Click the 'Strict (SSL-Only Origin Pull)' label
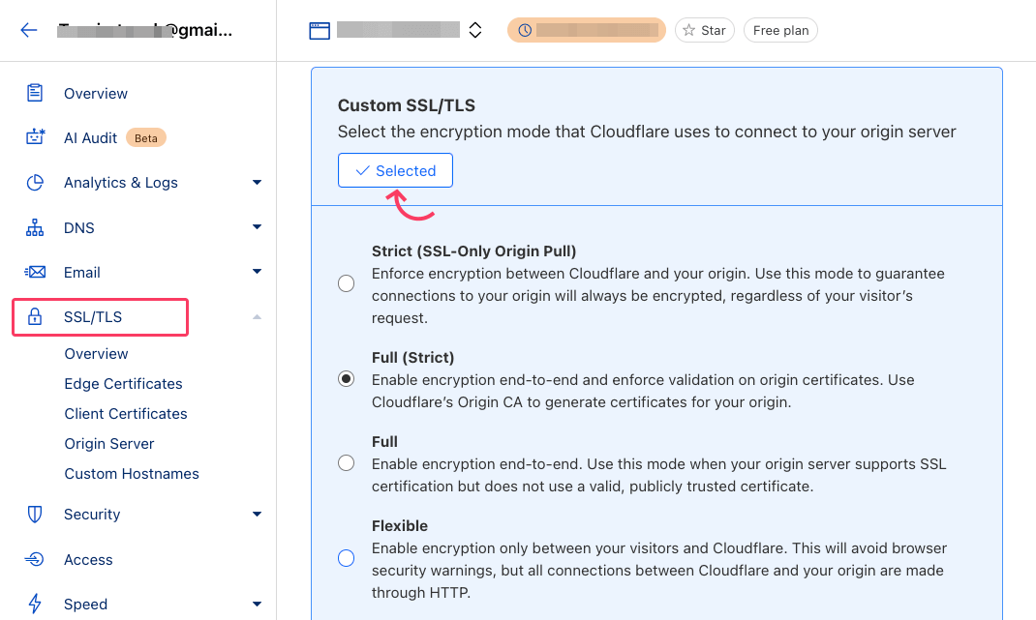This screenshot has width=1036, height=620. pos(473,251)
